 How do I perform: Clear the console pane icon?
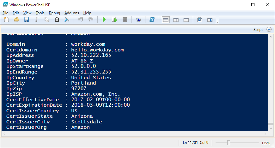(x=67, y=20)
